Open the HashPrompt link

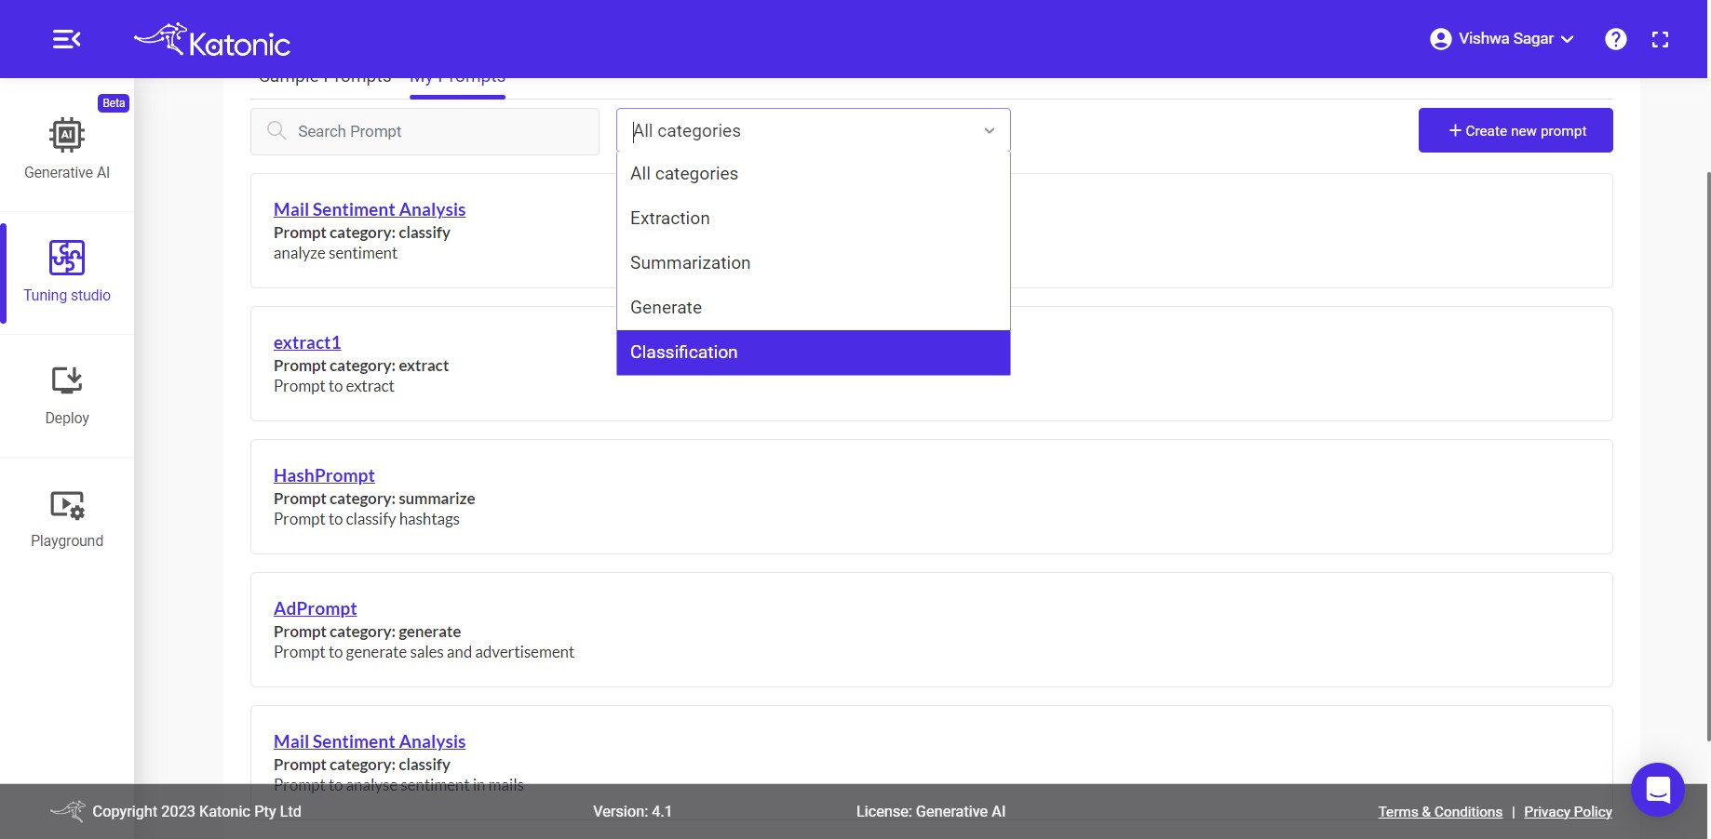click(x=324, y=475)
